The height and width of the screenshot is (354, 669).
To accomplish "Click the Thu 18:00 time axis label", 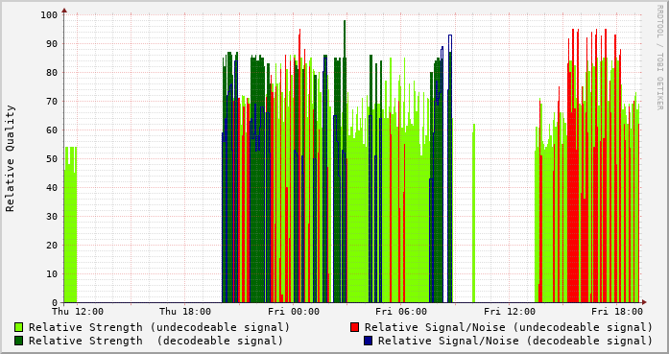I will 185,312.
